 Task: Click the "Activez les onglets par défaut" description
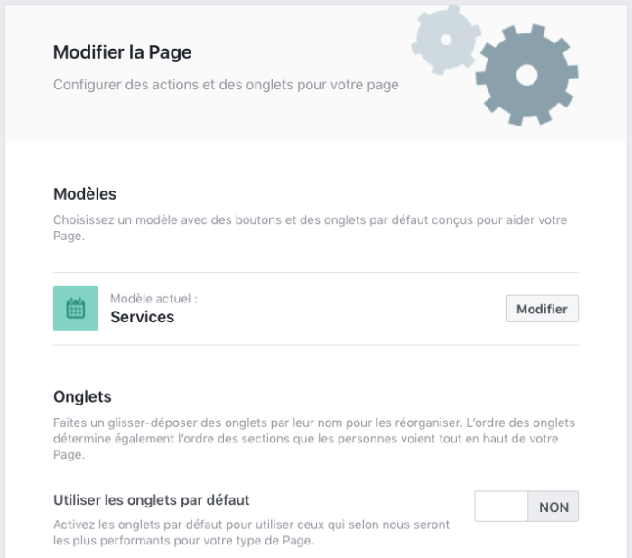coord(251,533)
